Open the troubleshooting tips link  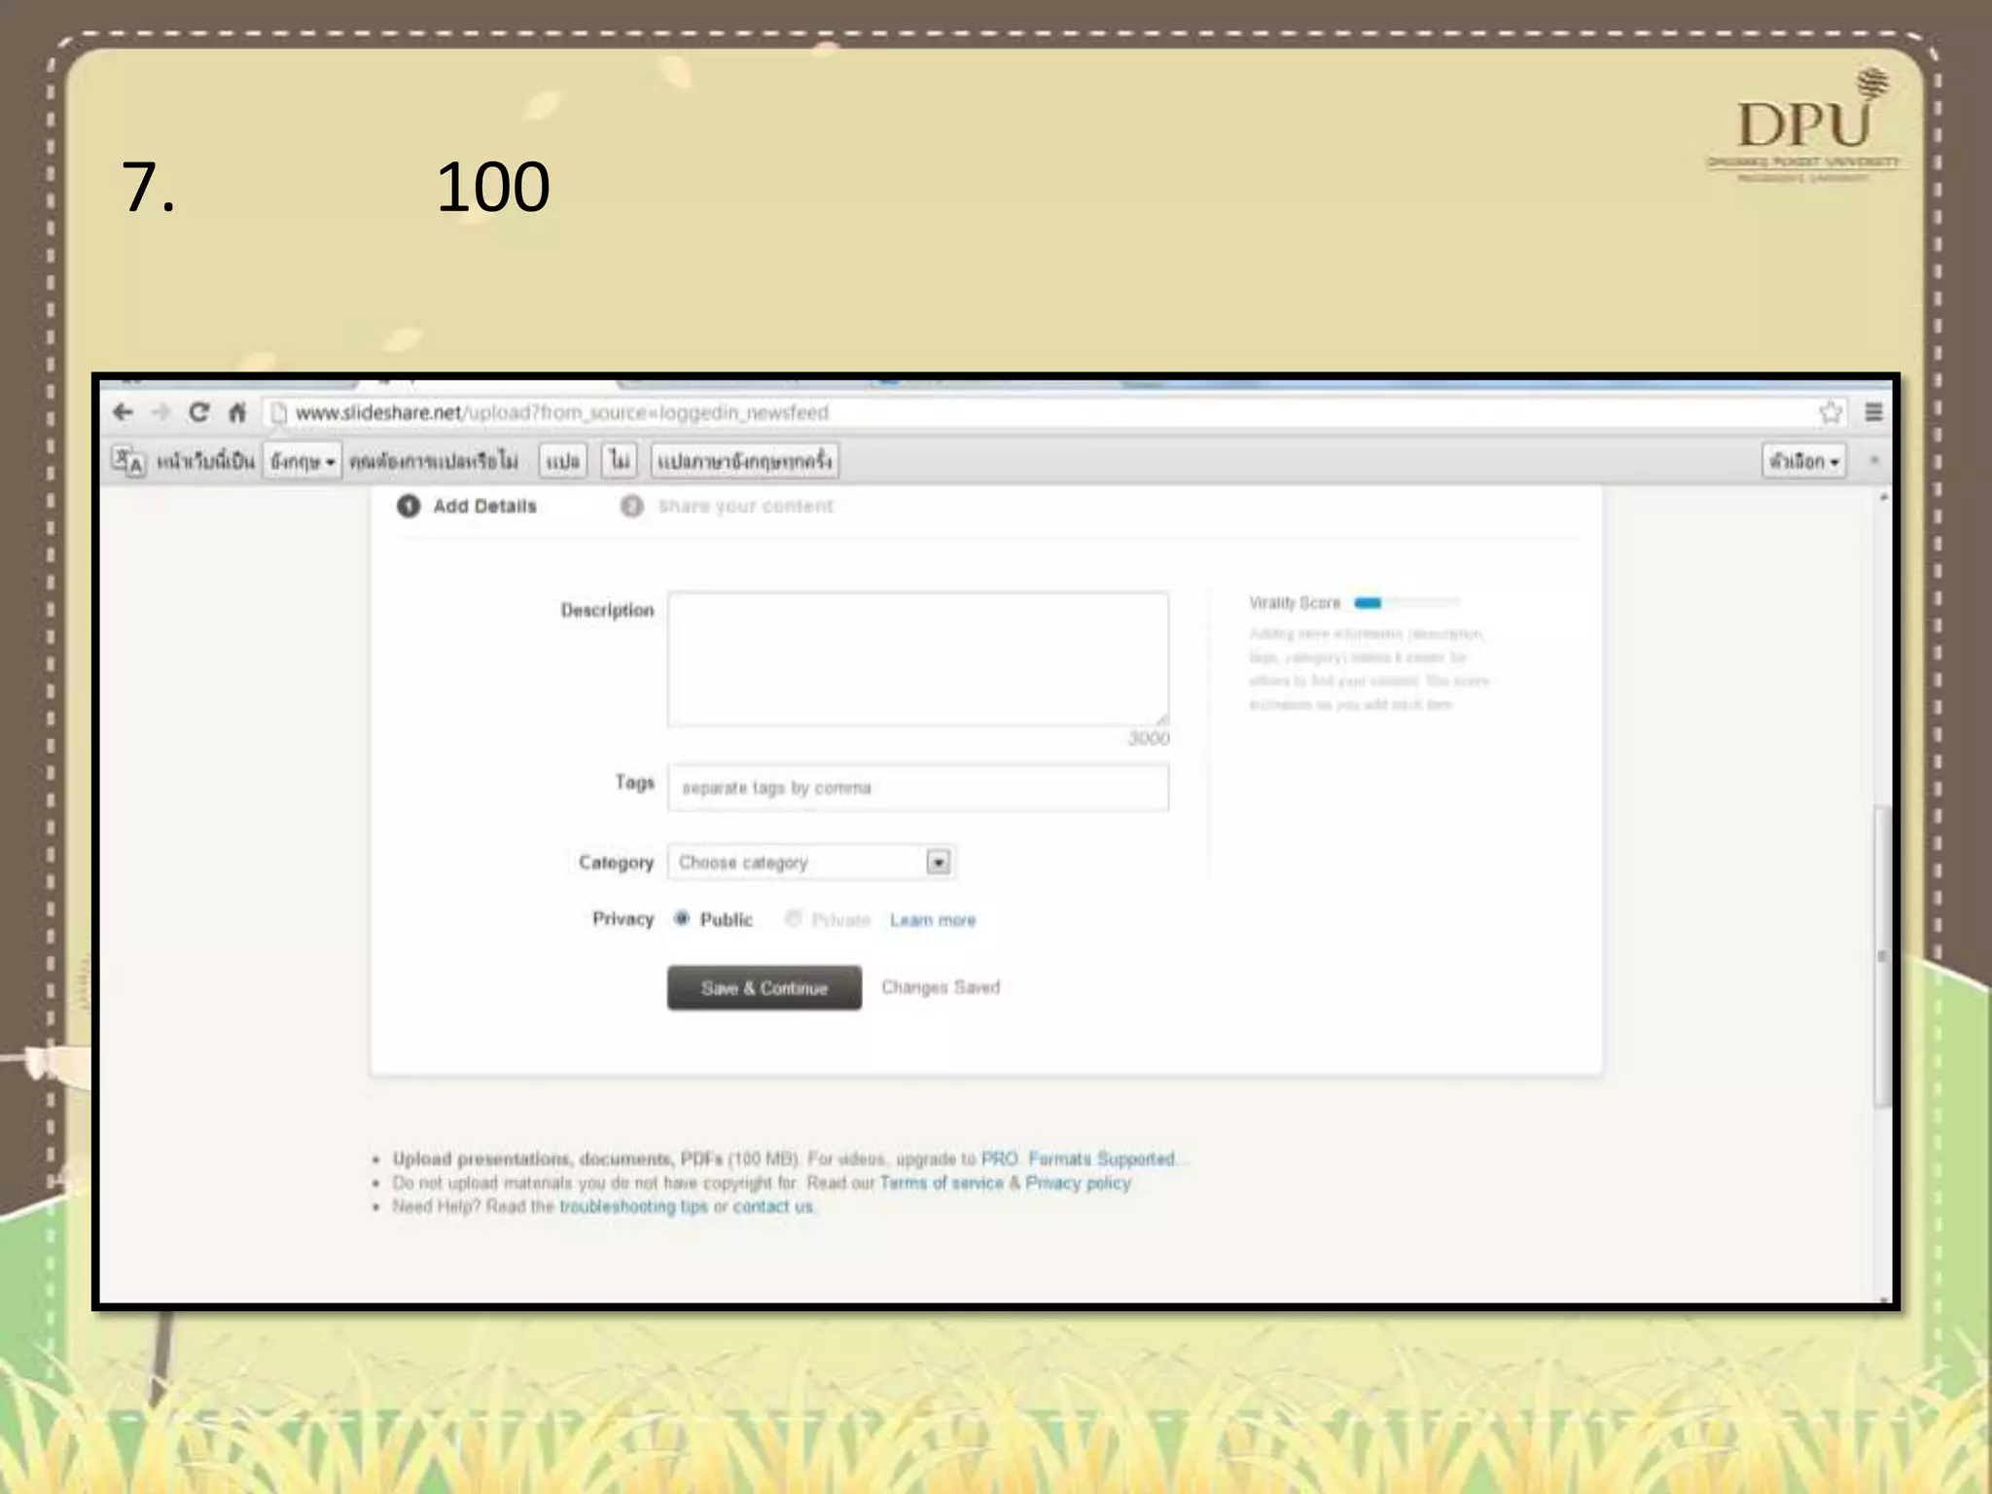[633, 1206]
